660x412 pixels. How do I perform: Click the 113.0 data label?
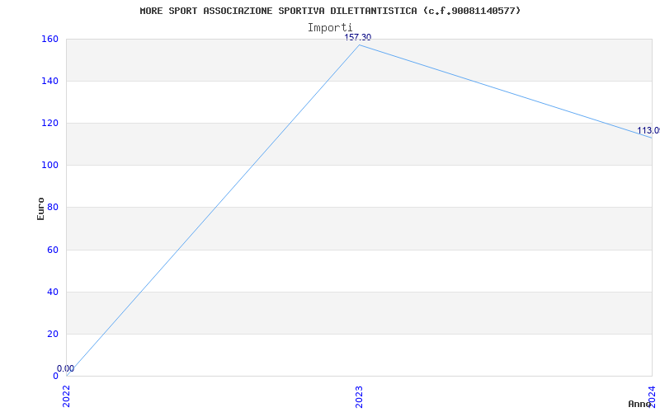[x=648, y=131]
